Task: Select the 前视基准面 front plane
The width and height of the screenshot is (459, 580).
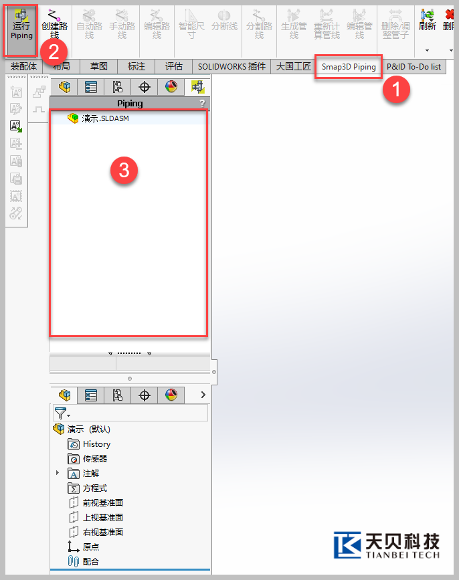Action: 96,502
